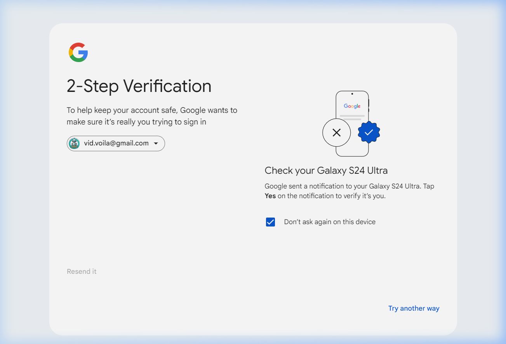
Task: Click the "To help keep your account safe" text
Action: 151,110
